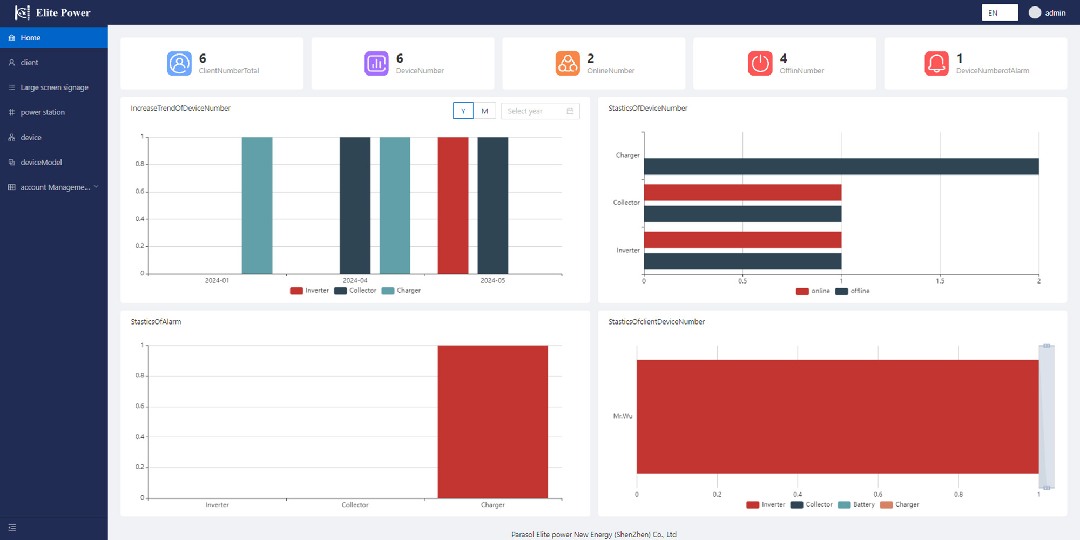The width and height of the screenshot is (1080, 540).
Task: Click the DeviceNumberofAlarm bell icon
Action: pyautogui.click(x=936, y=64)
